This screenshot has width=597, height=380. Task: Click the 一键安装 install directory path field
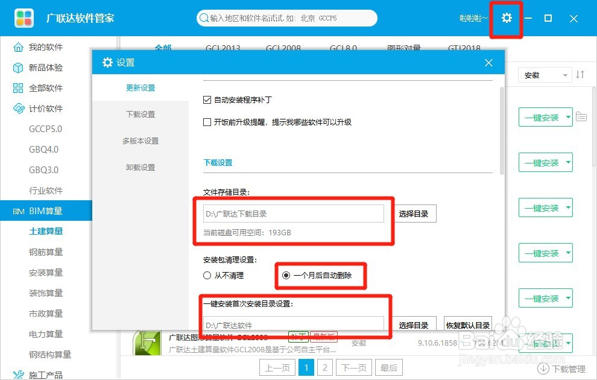coord(294,324)
